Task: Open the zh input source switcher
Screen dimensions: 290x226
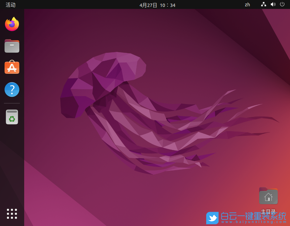Action: pyautogui.click(x=247, y=5)
